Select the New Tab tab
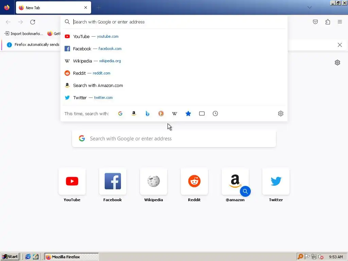Screen dimensions: 348x261 [53, 7]
